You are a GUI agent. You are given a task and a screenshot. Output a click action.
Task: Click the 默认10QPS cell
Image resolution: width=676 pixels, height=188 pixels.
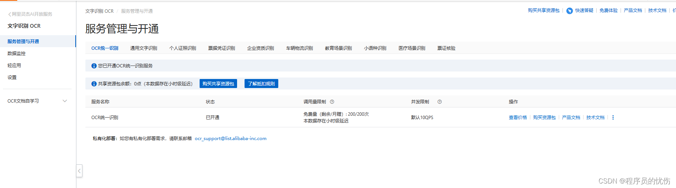click(x=422, y=118)
